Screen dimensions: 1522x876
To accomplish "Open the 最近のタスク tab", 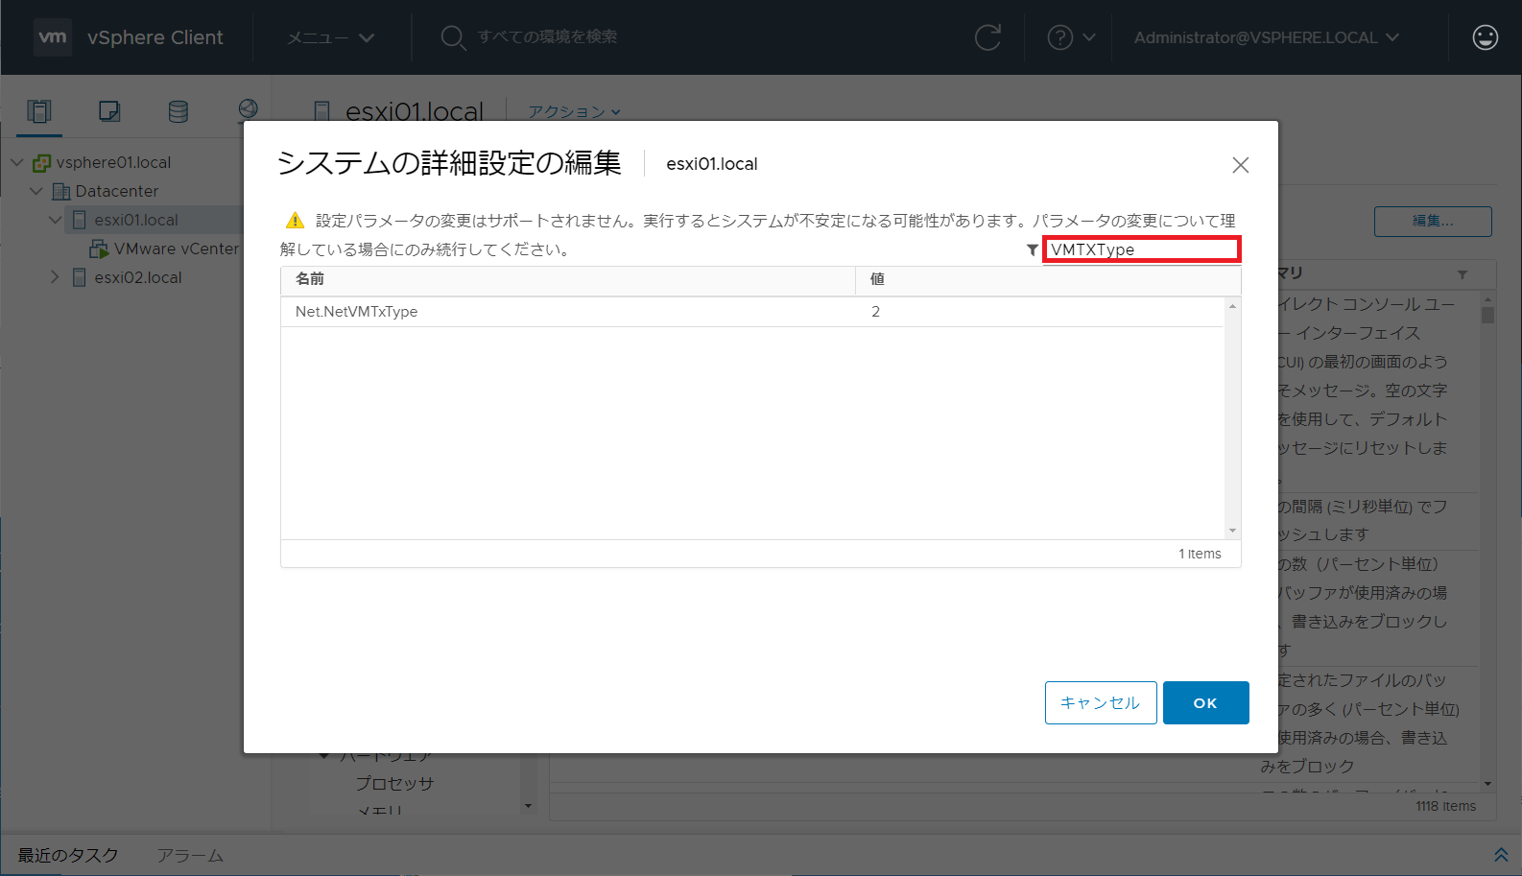I will click(x=68, y=855).
